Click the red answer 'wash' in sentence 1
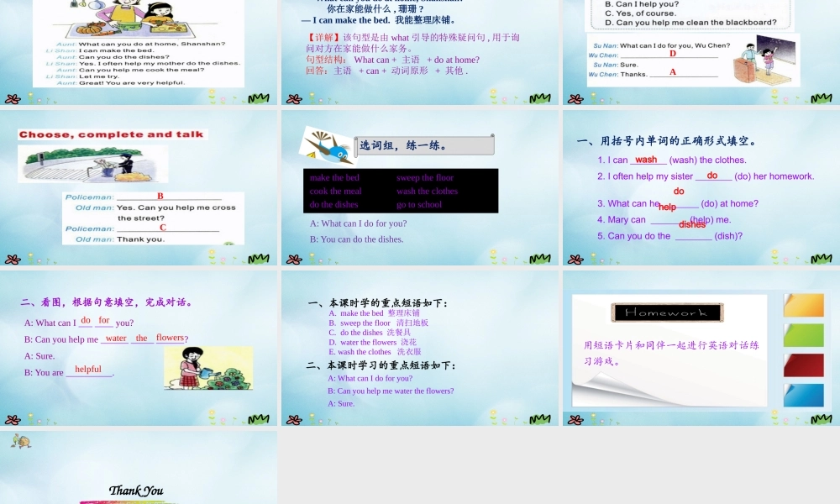 (646, 159)
